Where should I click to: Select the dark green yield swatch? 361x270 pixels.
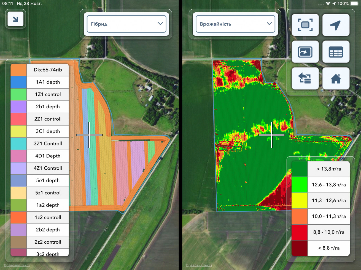pos(300,169)
